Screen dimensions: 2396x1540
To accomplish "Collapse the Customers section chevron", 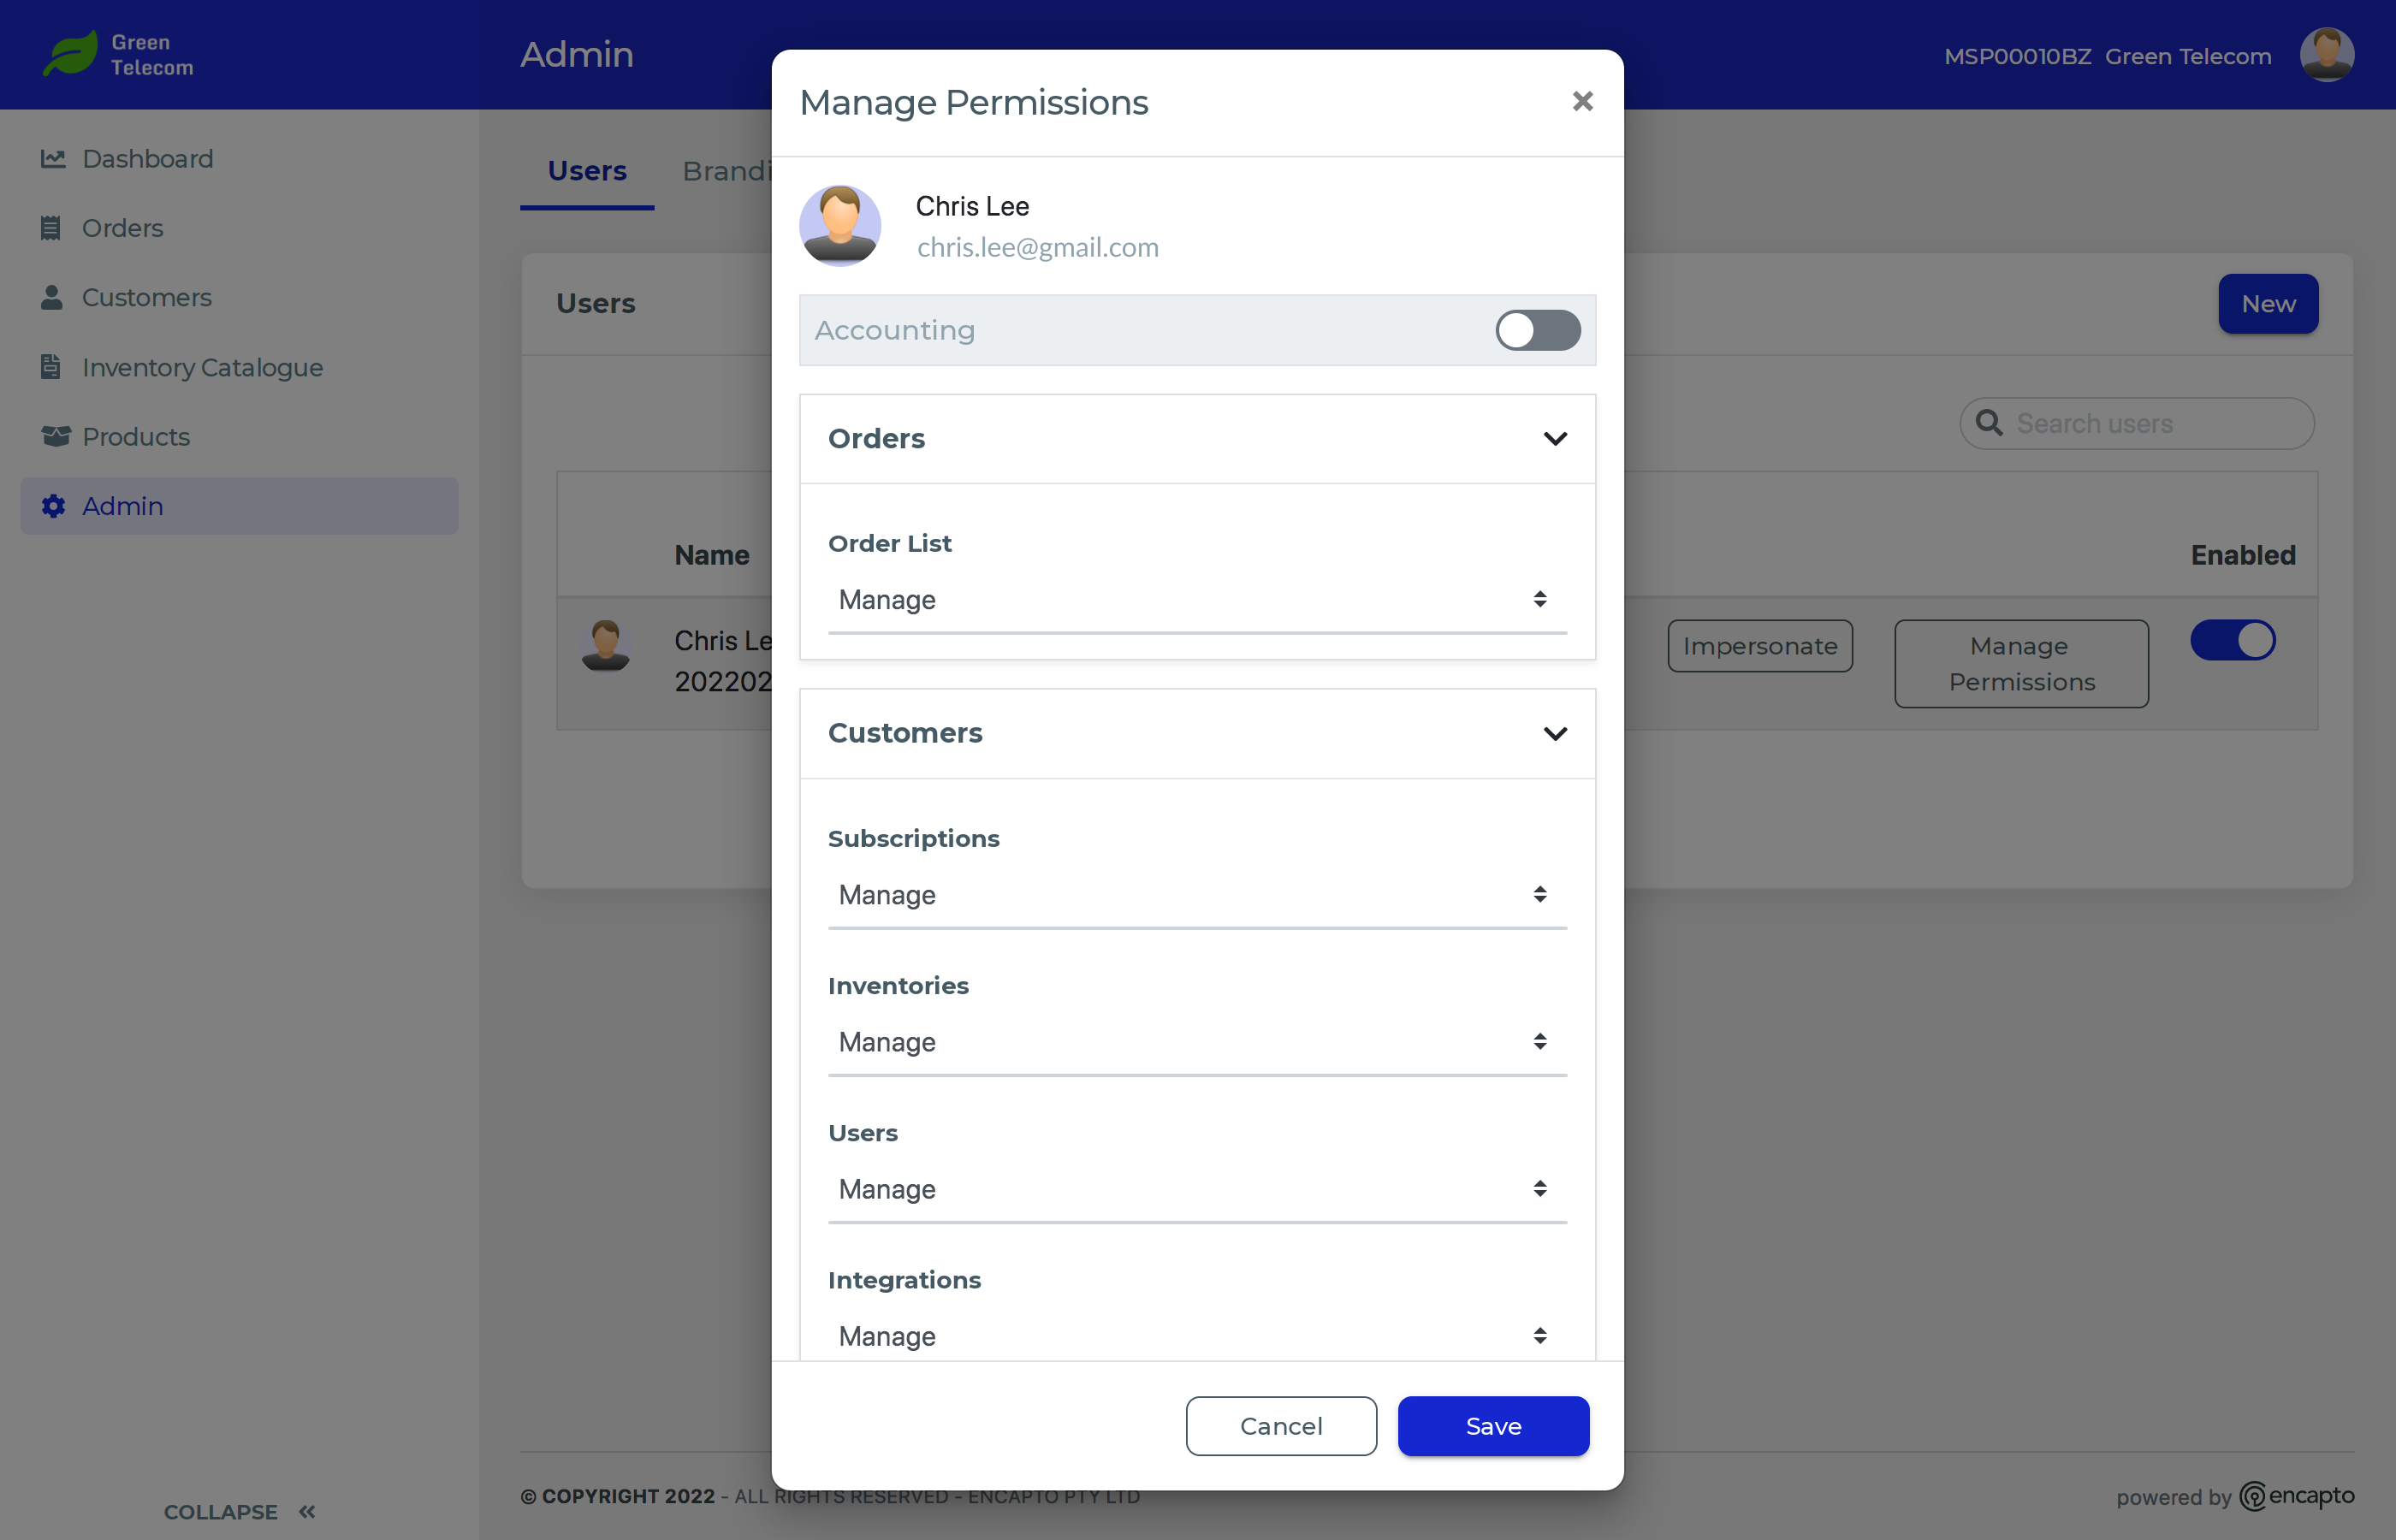I will click(1555, 734).
